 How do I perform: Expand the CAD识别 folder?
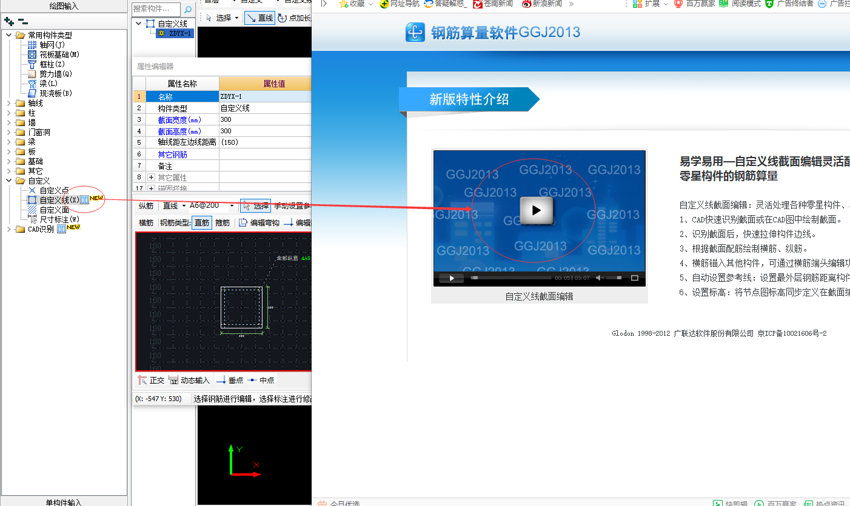[9, 229]
